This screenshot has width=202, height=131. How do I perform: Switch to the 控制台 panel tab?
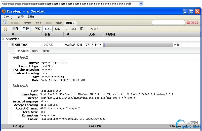15,23
